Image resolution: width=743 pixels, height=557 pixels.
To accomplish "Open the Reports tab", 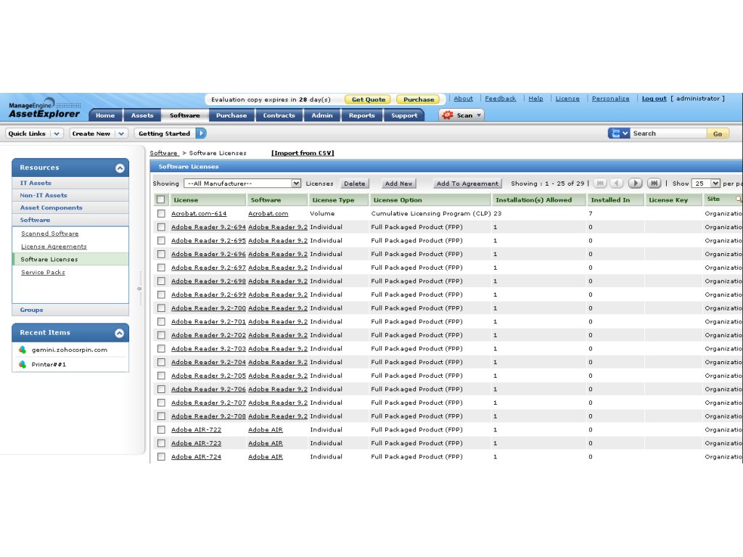I will tap(361, 115).
